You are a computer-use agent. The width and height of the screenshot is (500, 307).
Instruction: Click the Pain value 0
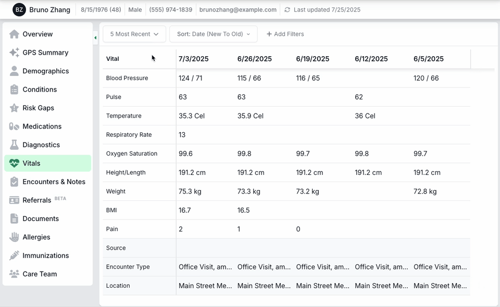coord(298,229)
